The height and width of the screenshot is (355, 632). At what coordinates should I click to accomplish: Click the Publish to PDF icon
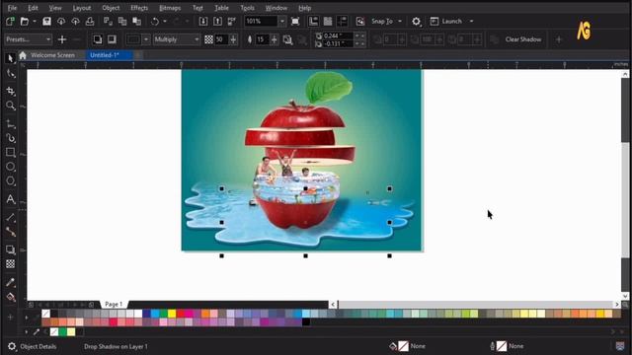[232, 22]
